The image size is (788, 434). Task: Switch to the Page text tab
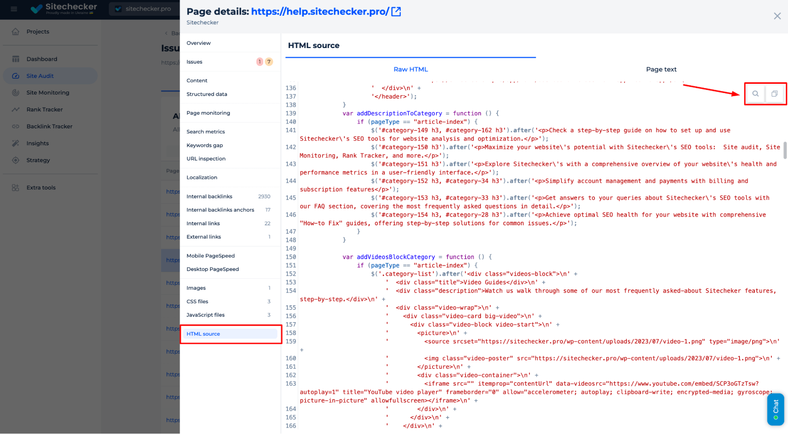click(661, 69)
